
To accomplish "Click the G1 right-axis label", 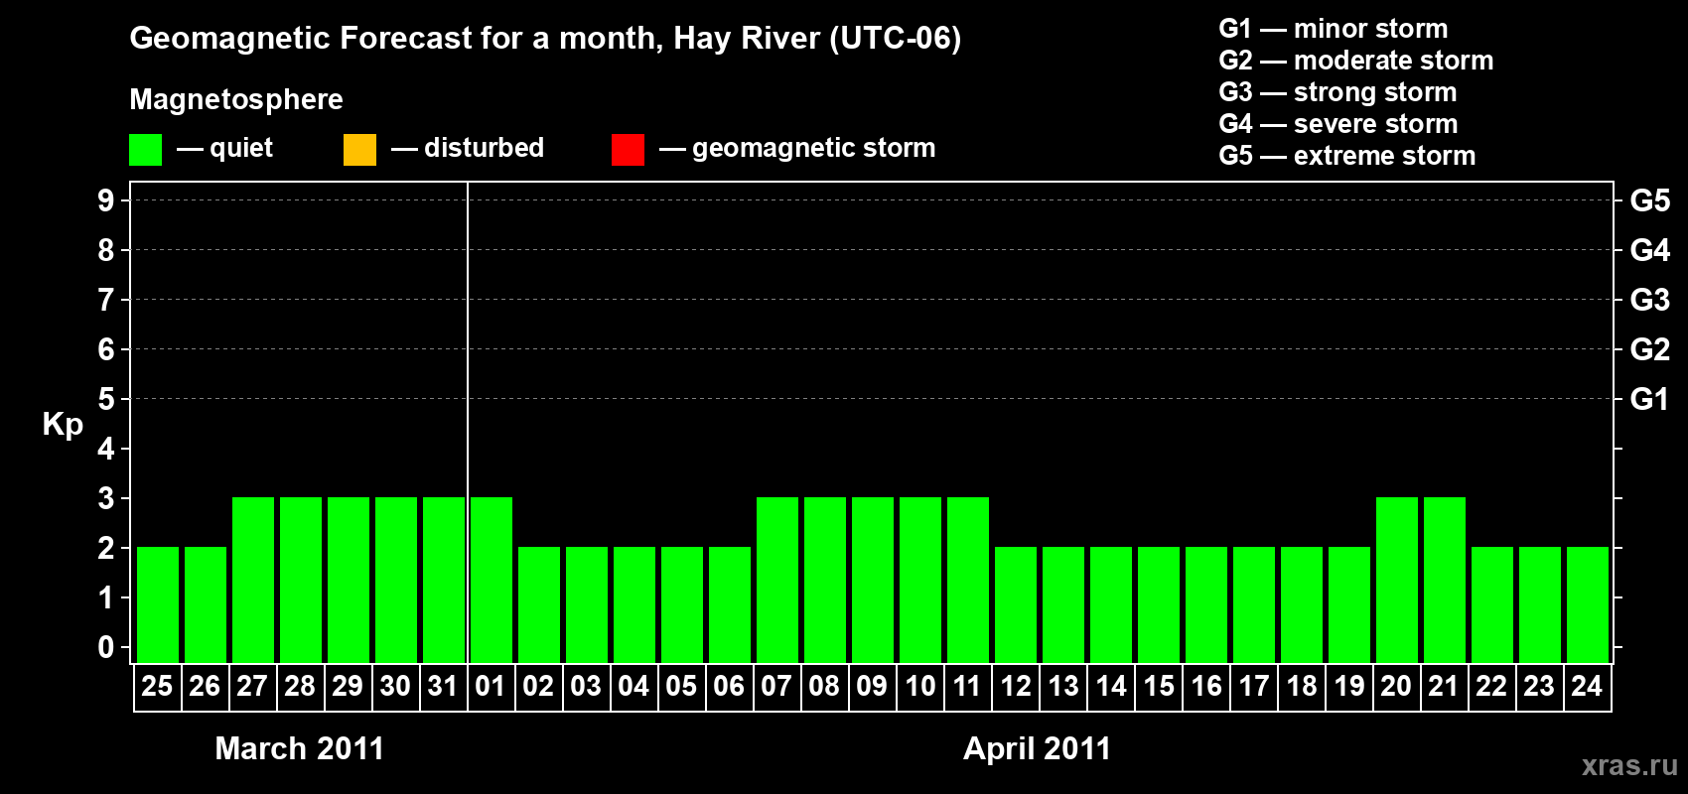I will (1650, 399).
